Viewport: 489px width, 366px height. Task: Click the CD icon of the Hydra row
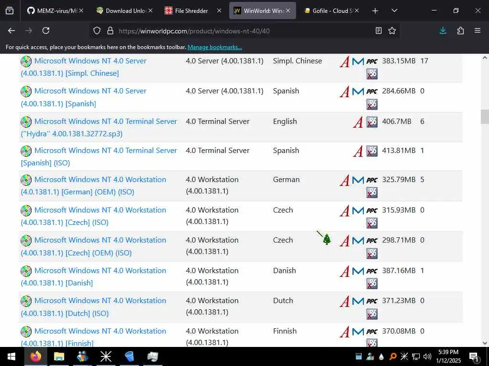26,122
